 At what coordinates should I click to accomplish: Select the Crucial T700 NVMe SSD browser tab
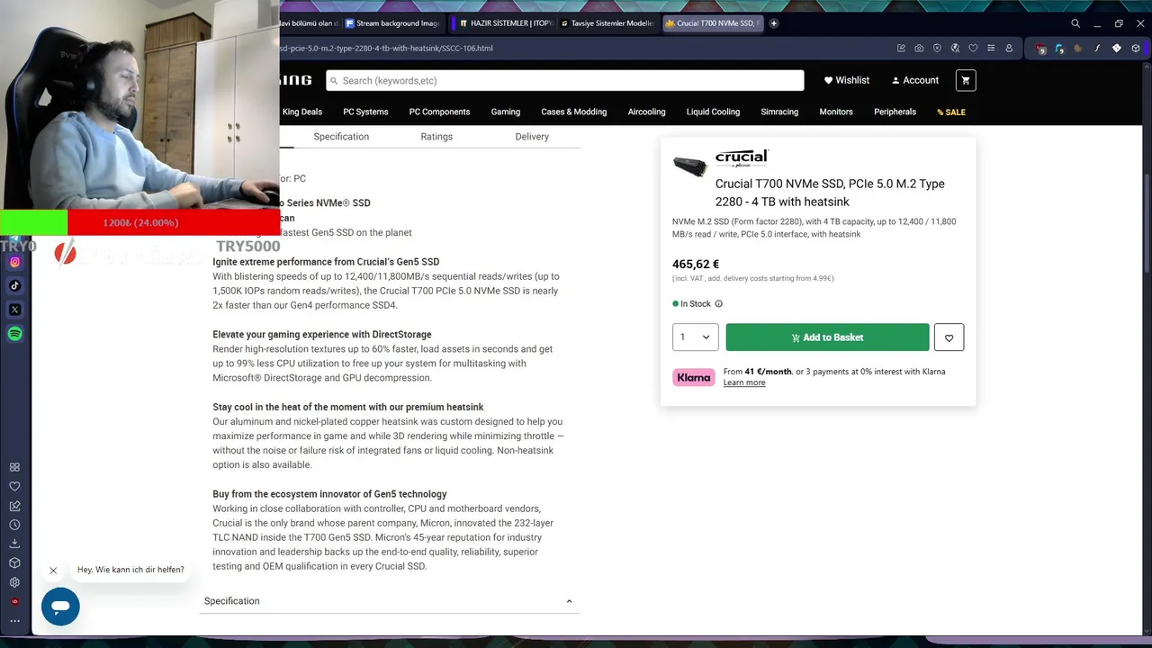(714, 23)
